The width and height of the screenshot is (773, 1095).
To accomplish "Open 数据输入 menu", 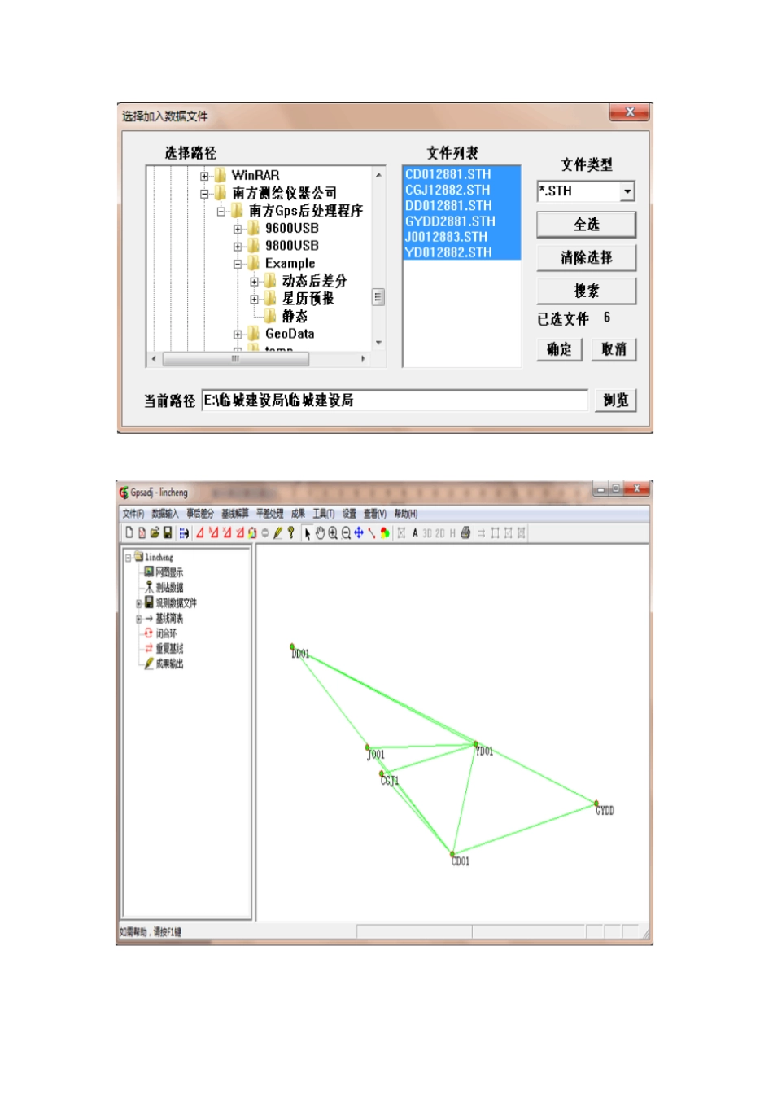I will click(x=164, y=514).
